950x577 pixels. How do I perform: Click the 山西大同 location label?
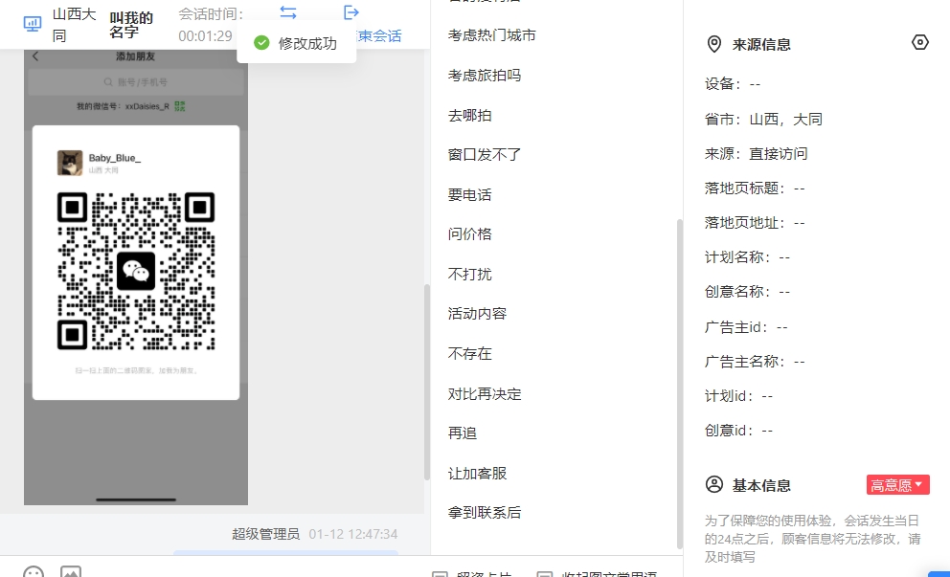[x=74, y=25]
